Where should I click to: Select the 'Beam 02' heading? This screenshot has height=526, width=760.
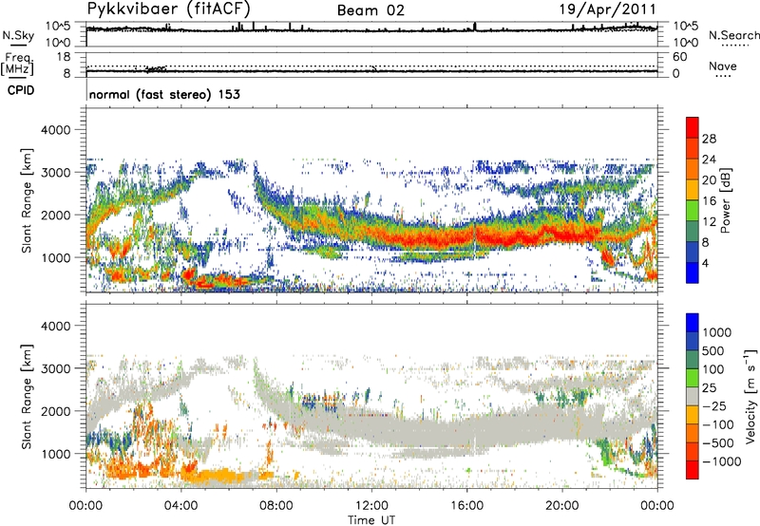370,10
